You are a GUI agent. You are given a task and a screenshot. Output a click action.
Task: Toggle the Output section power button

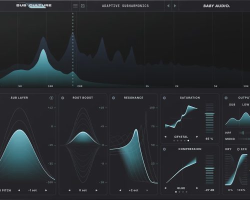pyautogui.click(x=226, y=98)
